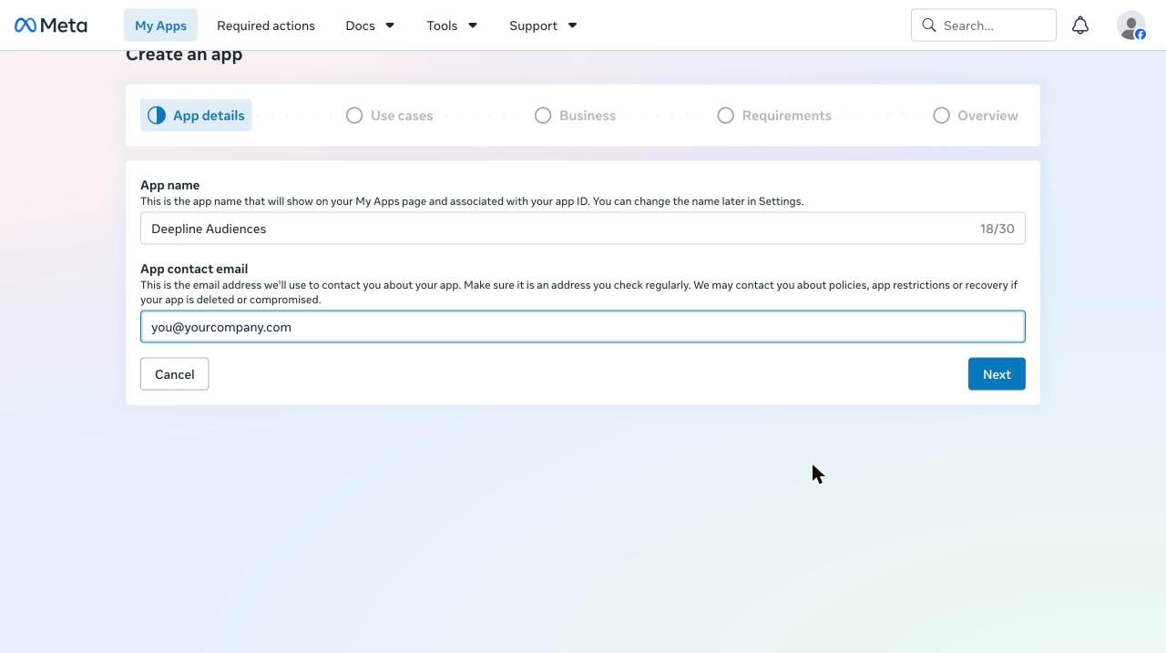Image resolution: width=1166 pixels, height=653 pixels.
Task: Click the Use cases step label
Action: point(402,116)
